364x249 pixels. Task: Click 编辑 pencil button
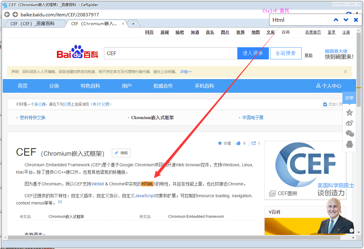(121, 153)
